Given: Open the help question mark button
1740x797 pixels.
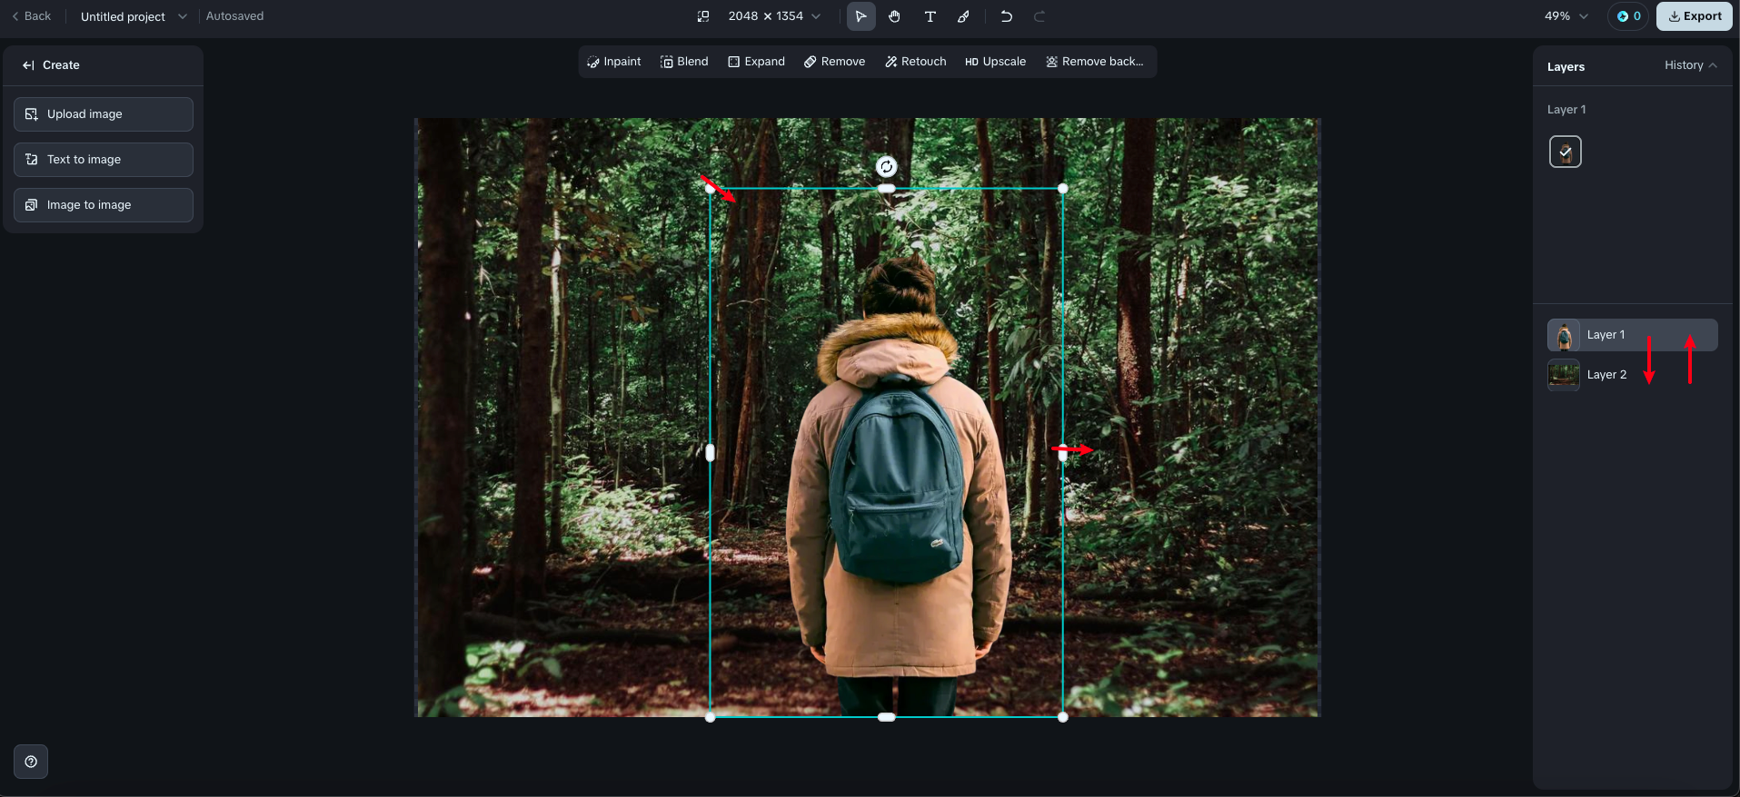Looking at the screenshot, I should pyautogui.click(x=31, y=762).
